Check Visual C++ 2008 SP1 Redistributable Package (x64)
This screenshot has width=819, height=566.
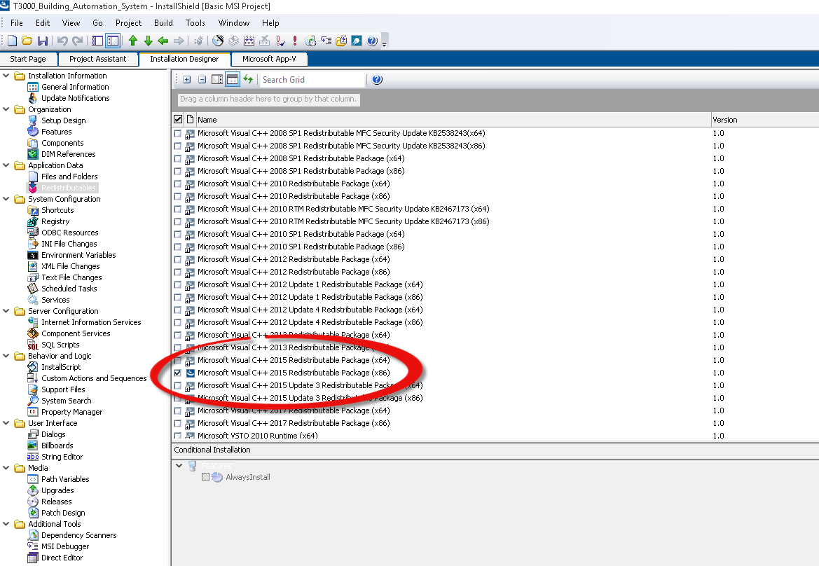tap(177, 158)
